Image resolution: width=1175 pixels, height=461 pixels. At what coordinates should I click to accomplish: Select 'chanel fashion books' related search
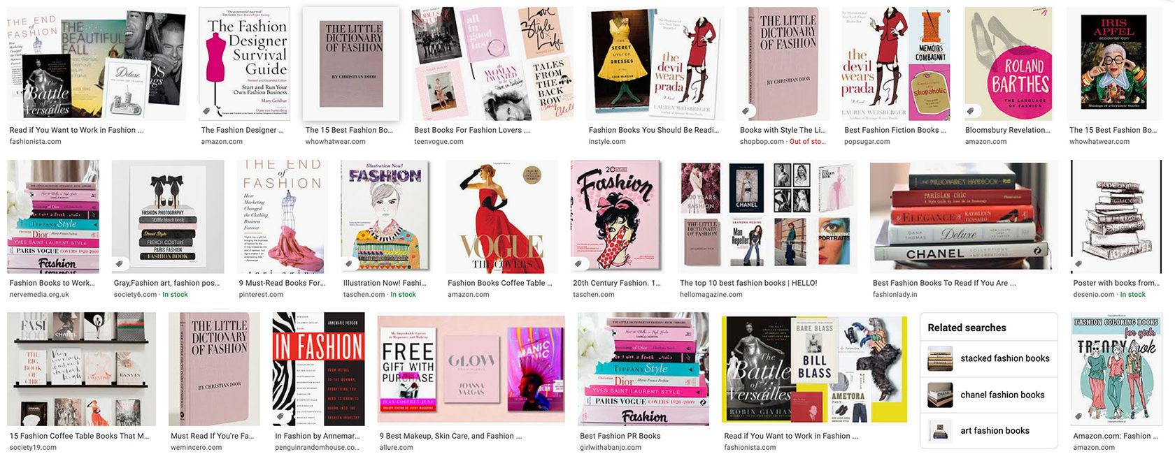[x=988, y=395]
